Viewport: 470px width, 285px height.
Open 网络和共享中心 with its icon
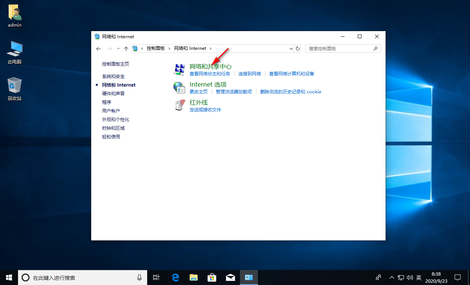click(179, 69)
